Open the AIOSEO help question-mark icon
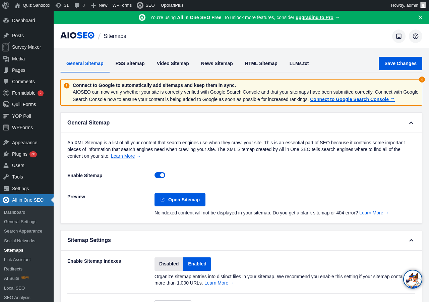 pyautogui.click(x=416, y=36)
